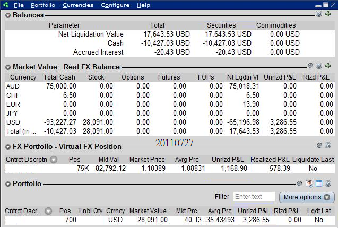Select the EUR currency row
Viewport: 338px width, 228px height.
(x=170, y=104)
